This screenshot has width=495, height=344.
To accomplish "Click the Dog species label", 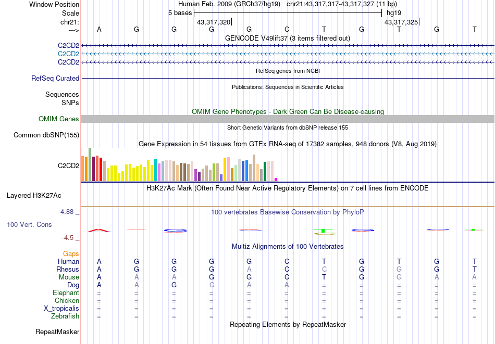I will pos(73,285).
